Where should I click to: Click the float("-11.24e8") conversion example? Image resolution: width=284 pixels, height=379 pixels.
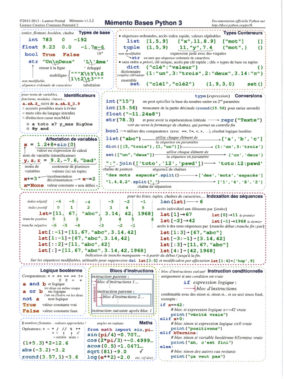point(133,114)
